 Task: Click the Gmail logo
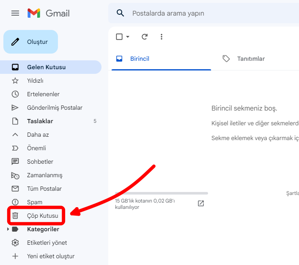tap(49, 13)
